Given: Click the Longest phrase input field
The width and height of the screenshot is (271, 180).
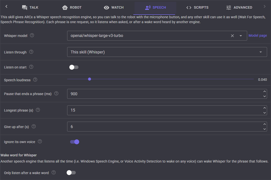Looking at the screenshot, I should 167,110.
